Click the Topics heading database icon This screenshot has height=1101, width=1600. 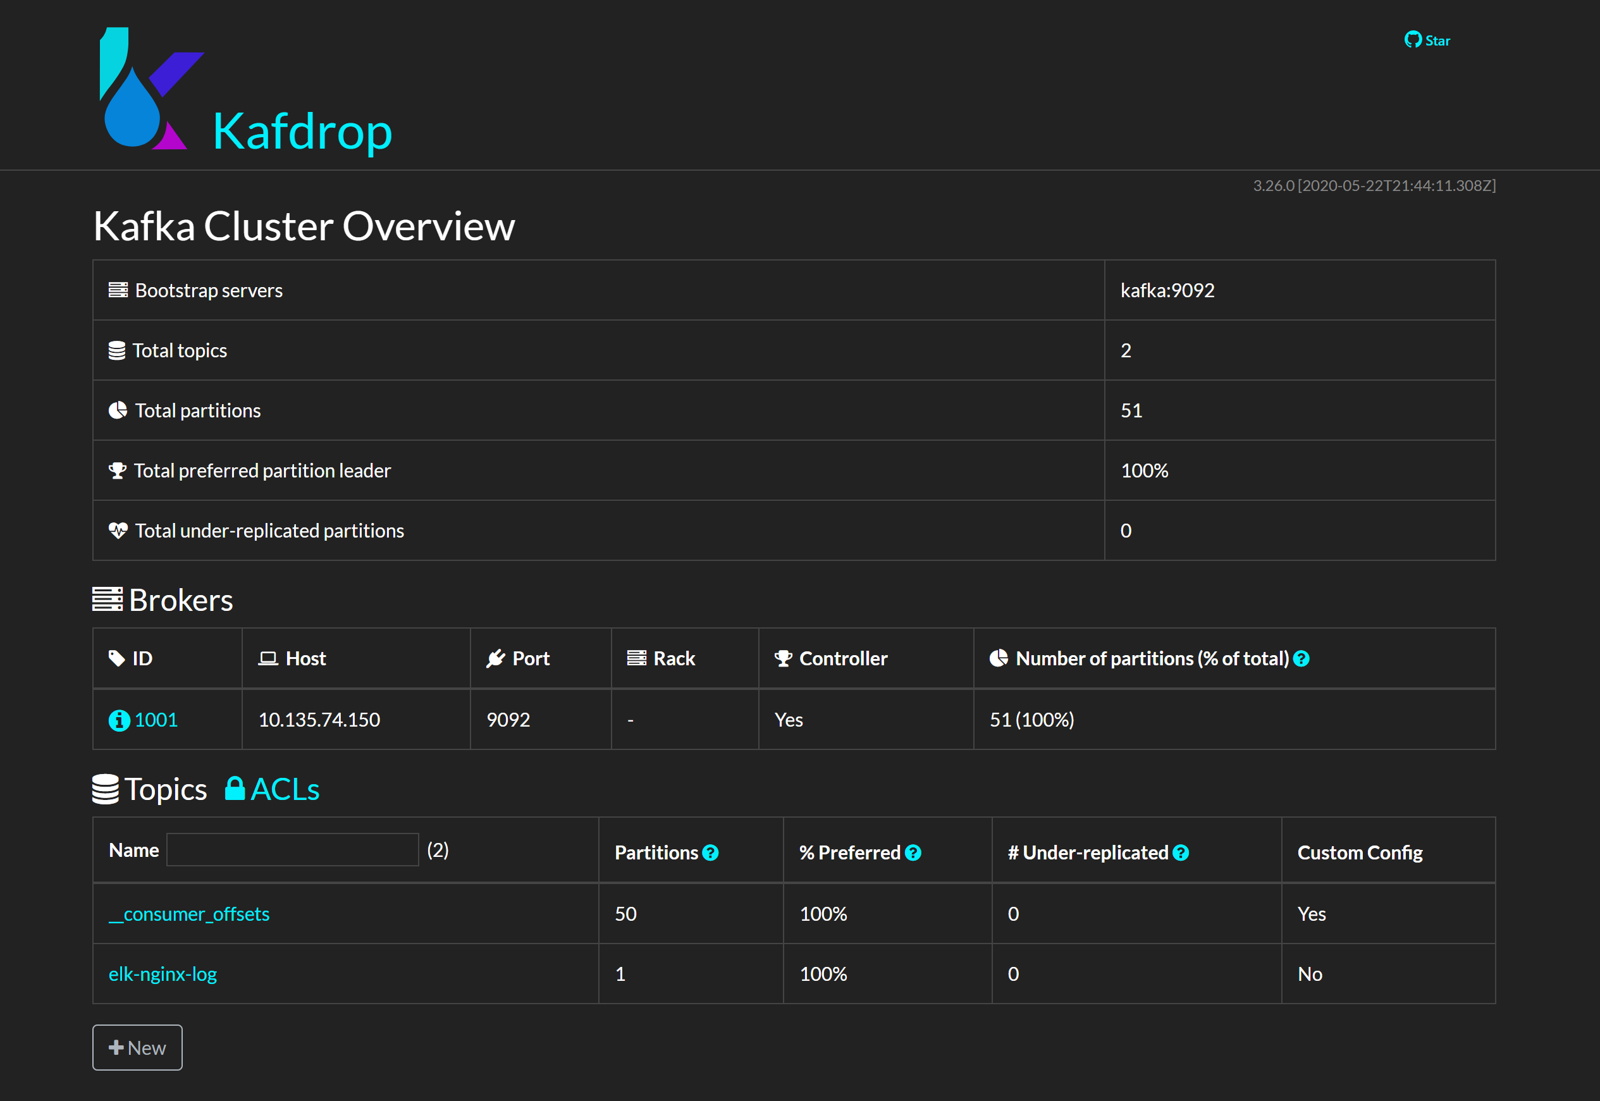pyautogui.click(x=106, y=789)
